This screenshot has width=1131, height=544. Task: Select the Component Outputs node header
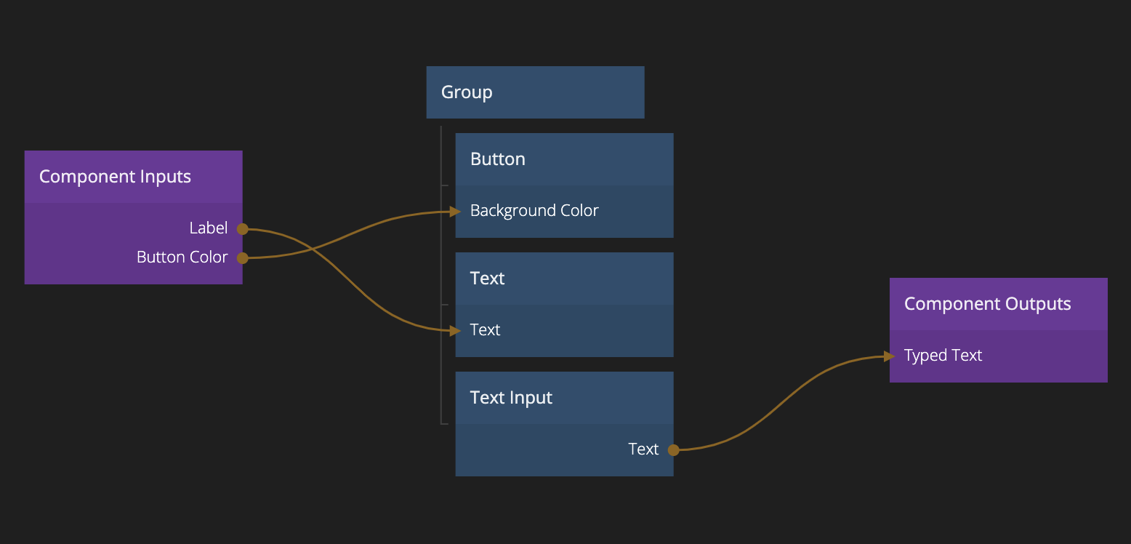[x=998, y=304]
